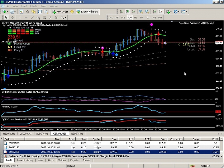Click the New Order button
The image size is (224, 168).
click(60, 11)
